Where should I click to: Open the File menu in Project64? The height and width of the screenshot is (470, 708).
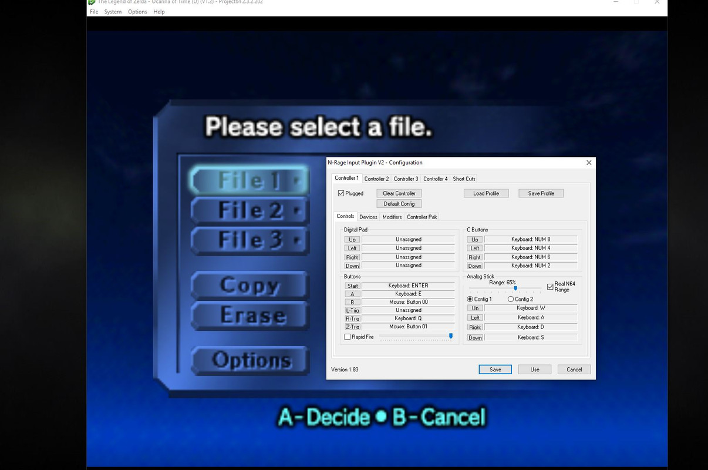pyautogui.click(x=94, y=12)
